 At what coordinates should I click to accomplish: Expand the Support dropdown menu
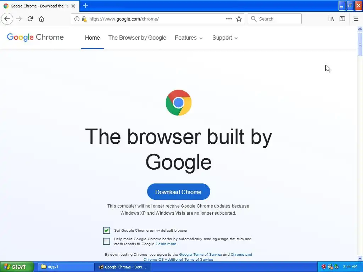(x=225, y=38)
